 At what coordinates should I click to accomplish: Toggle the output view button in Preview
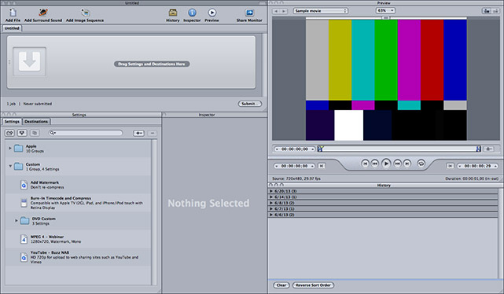click(496, 11)
